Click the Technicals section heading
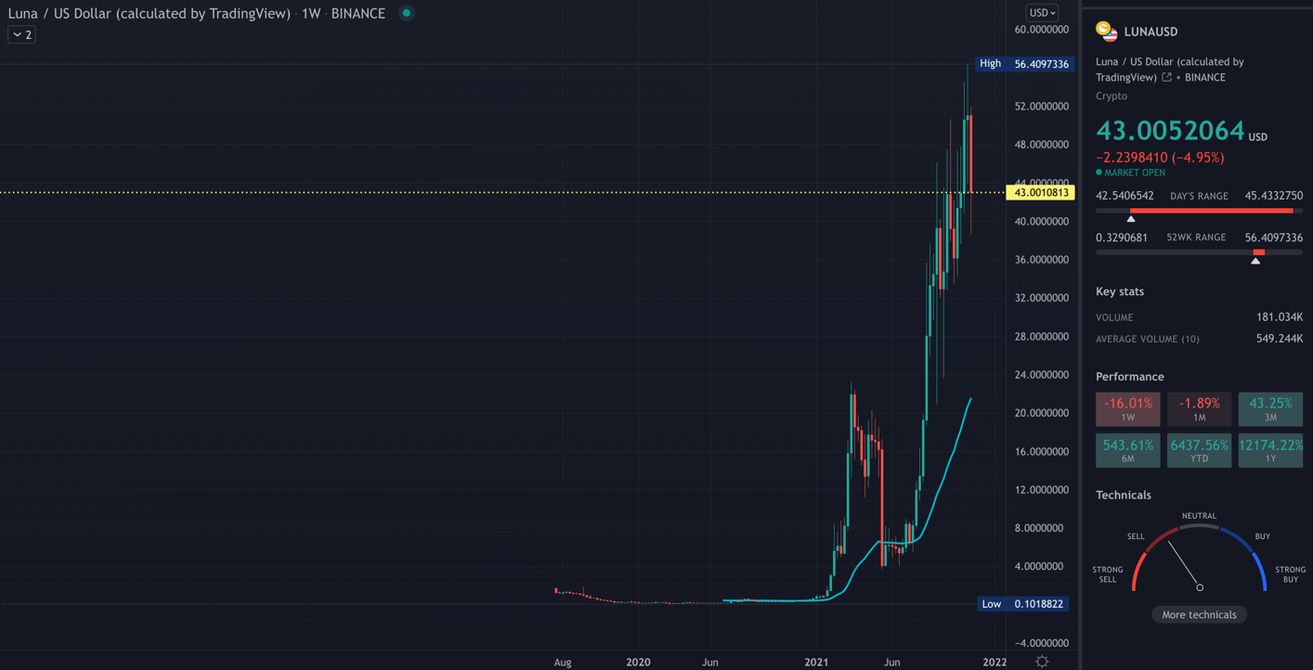This screenshot has height=670, width=1313. click(1124, 495)
